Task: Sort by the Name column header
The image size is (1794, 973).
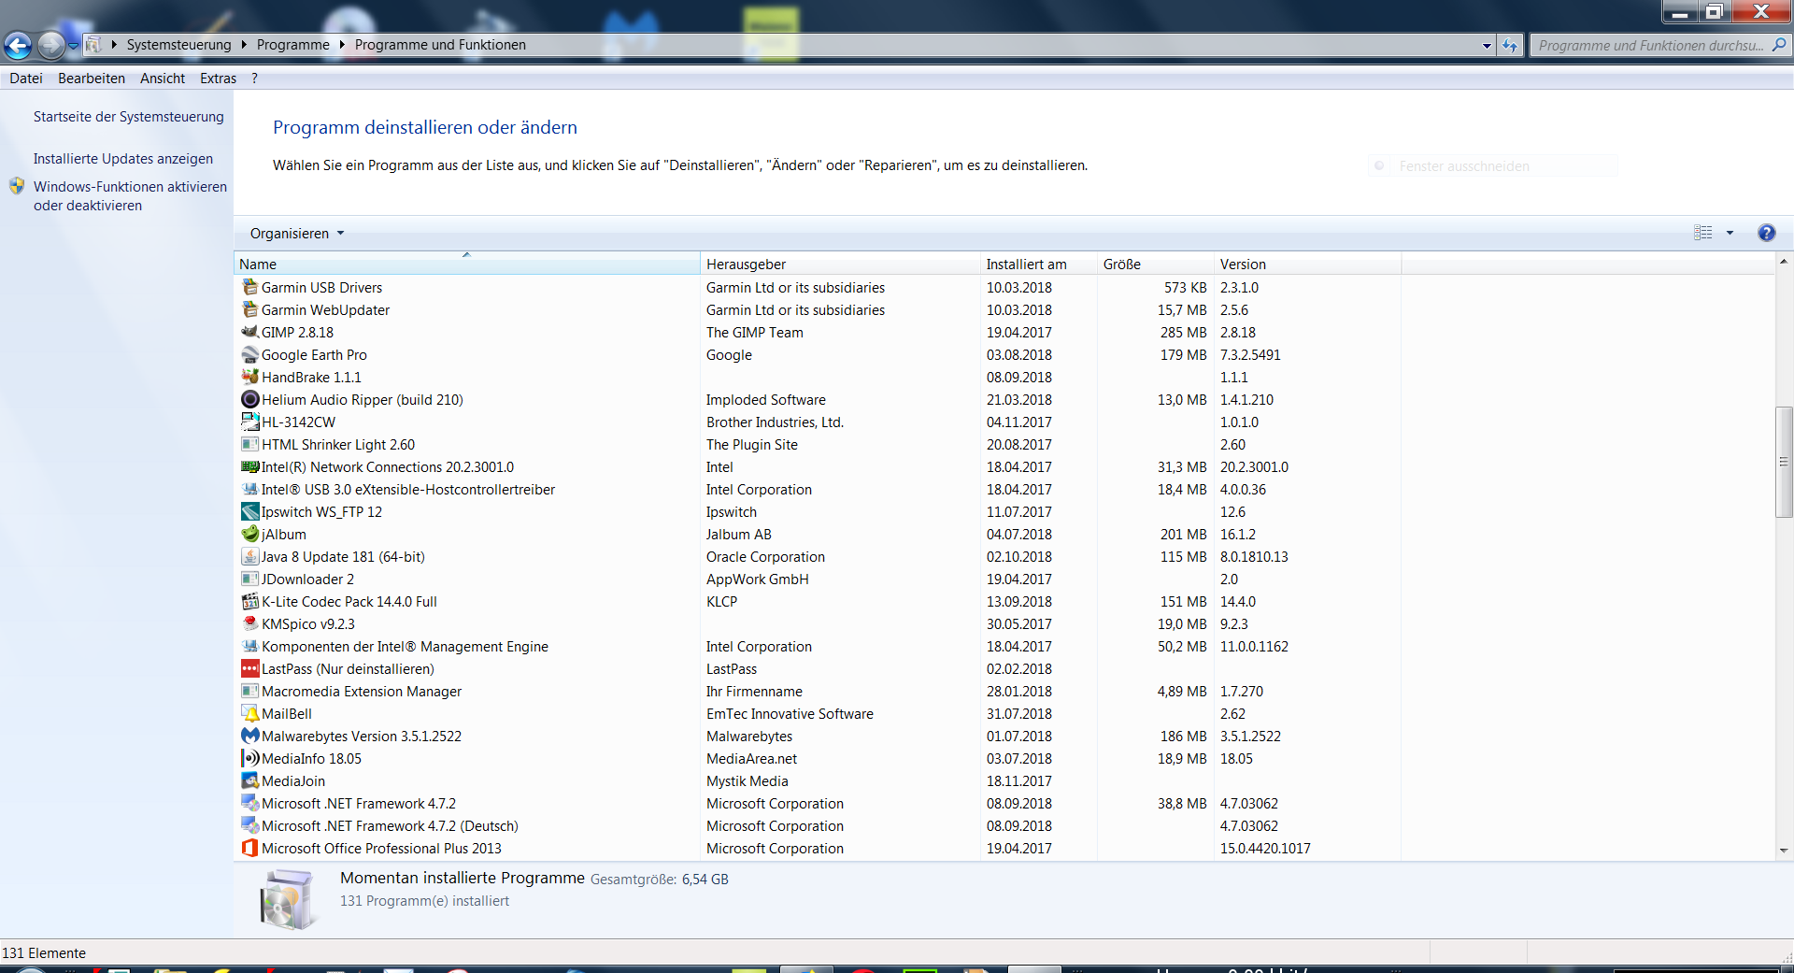Action: coord(466,264)
